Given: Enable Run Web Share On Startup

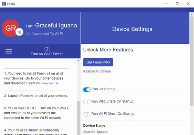Looking at the screenshot, I should pos(87,102).
